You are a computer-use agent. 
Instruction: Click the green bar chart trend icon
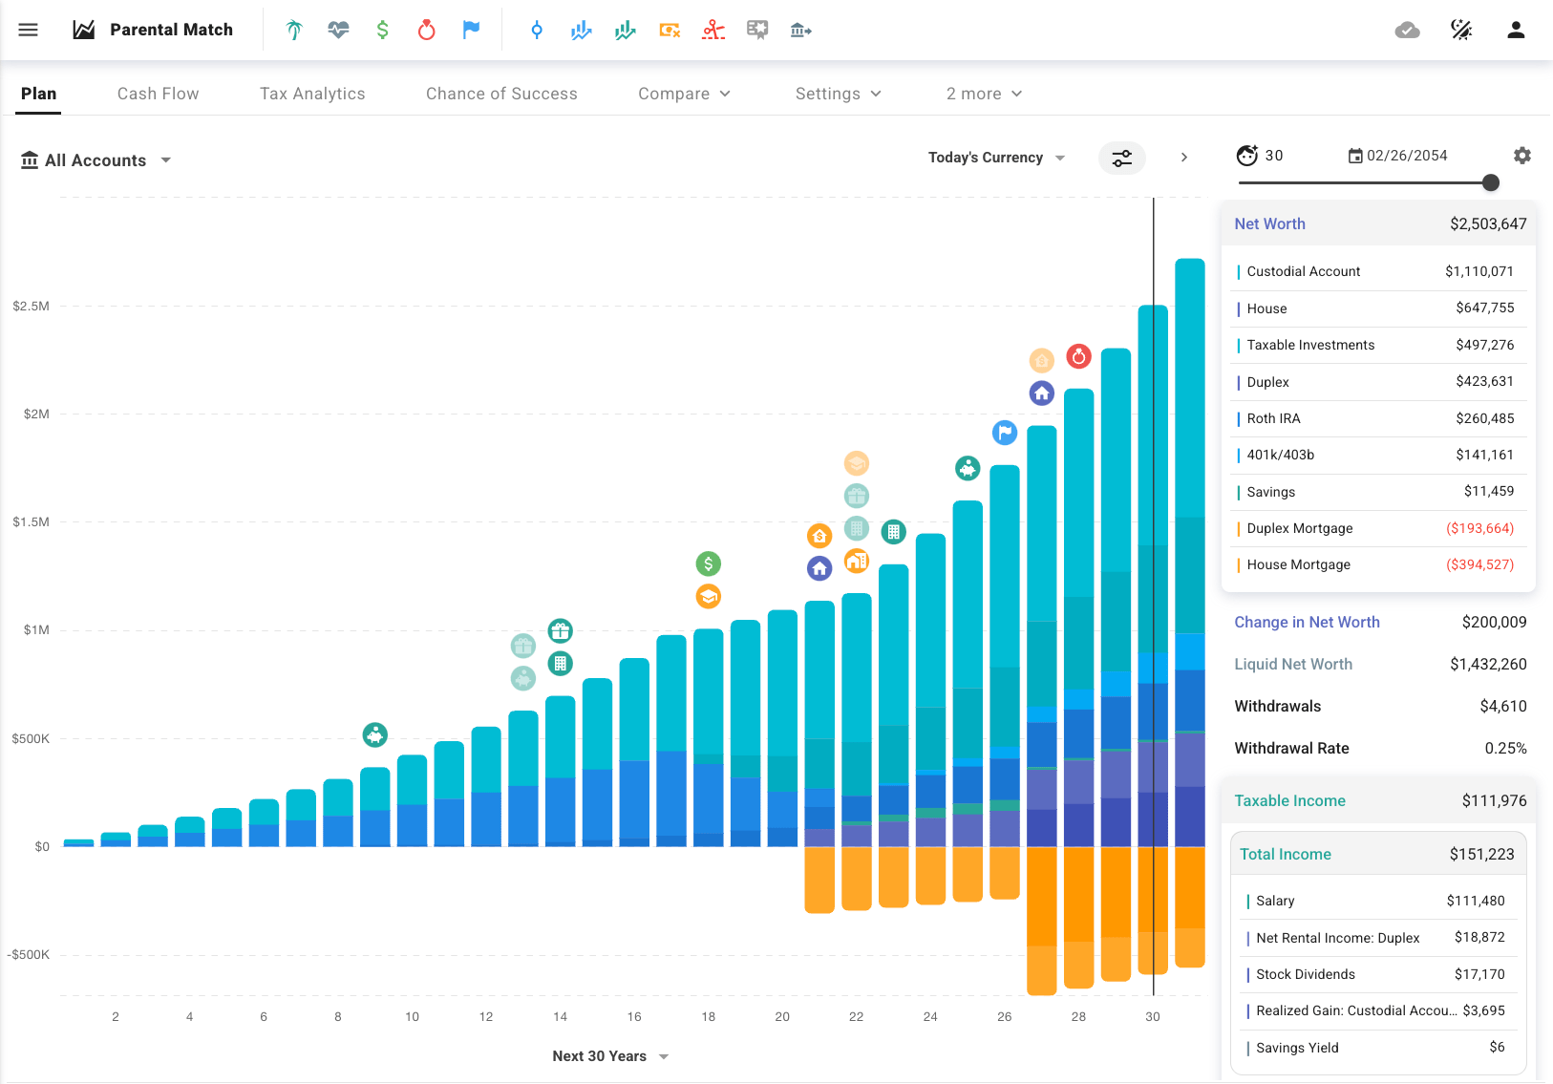point(626,31)
